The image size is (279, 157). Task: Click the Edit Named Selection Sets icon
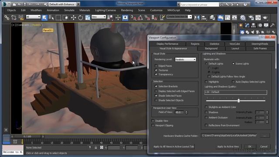pos(162,17)
